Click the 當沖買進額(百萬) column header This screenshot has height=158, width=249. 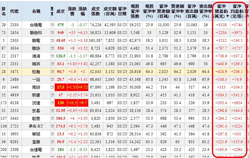[164, 11]
